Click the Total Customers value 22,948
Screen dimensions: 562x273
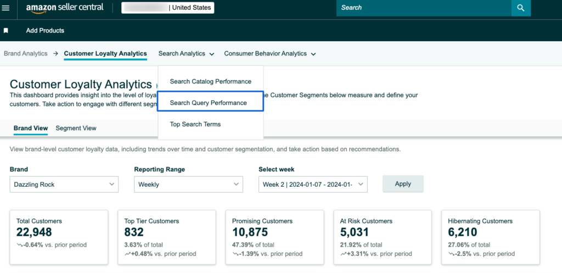click(x=34, y=232)
